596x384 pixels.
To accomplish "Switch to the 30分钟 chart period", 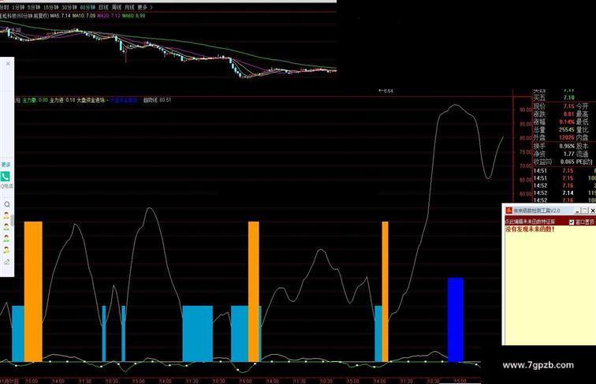I will 69,7.
